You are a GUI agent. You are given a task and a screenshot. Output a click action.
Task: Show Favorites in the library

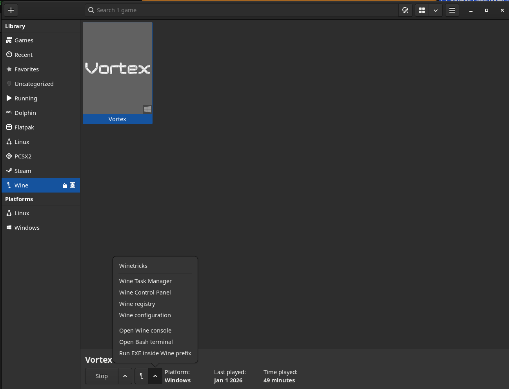(27, 69)
